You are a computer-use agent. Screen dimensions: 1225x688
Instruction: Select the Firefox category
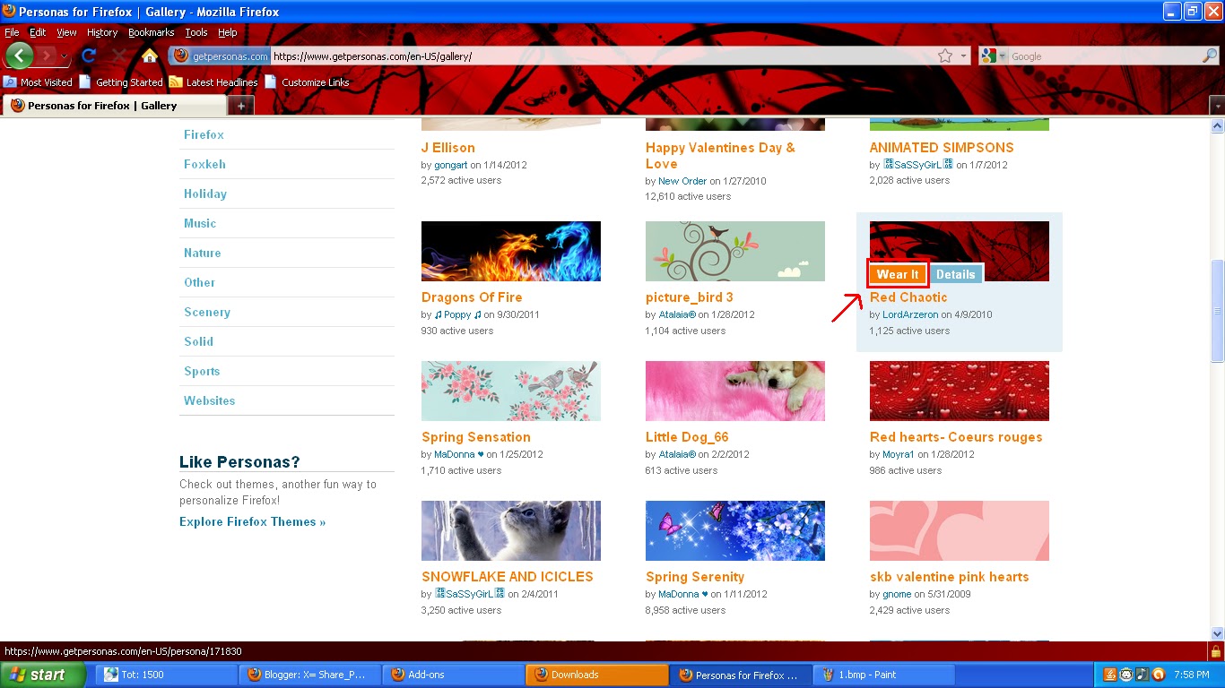pos(204,134)
